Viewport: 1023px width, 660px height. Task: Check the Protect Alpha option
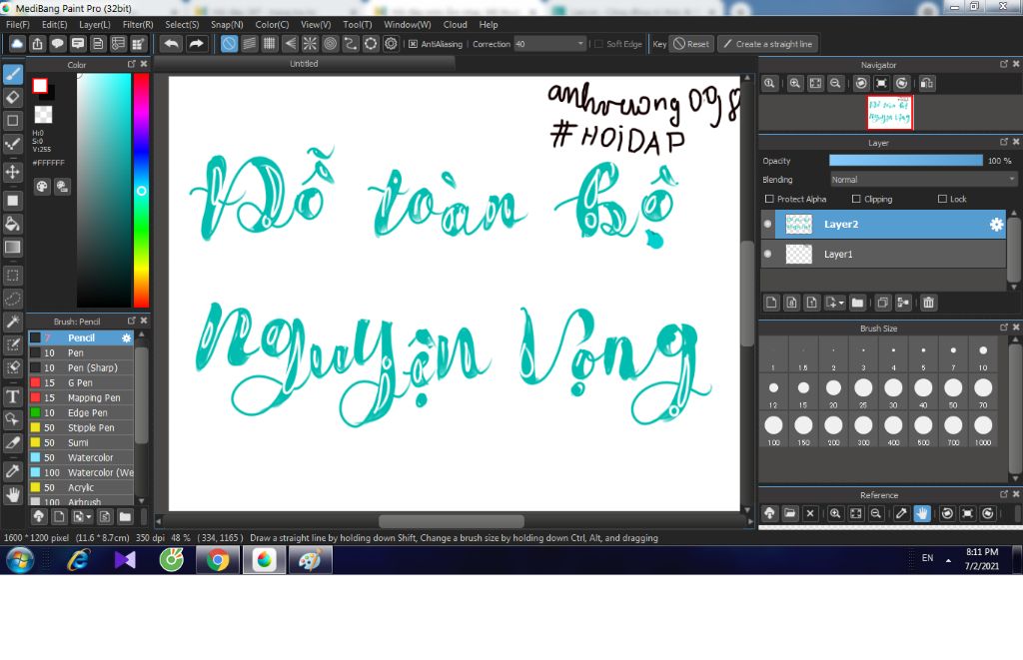[769, 199]
